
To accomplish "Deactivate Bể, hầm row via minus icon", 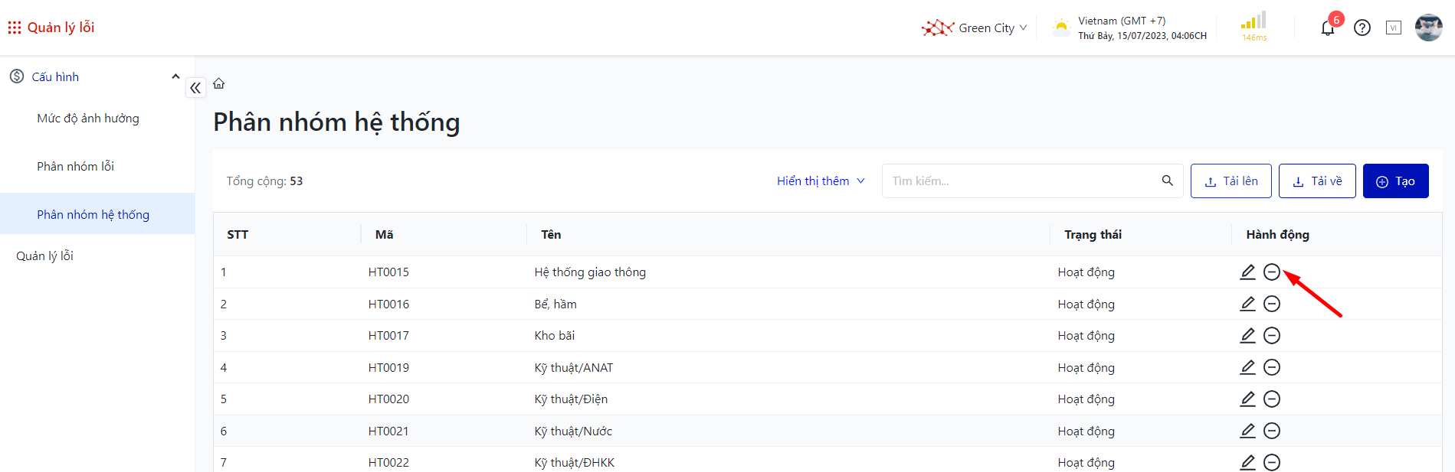I will (1272, 304).
